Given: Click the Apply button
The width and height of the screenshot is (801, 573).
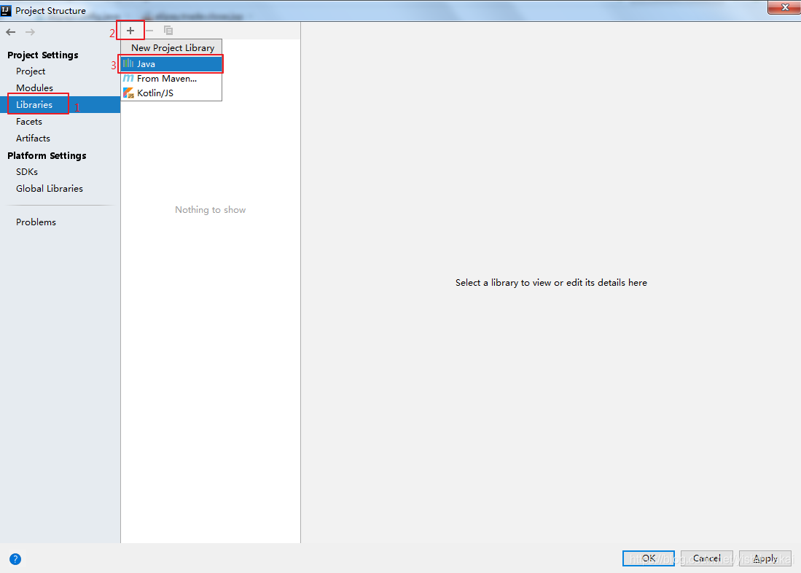Looking at the screenshot, I should point(765,558).
